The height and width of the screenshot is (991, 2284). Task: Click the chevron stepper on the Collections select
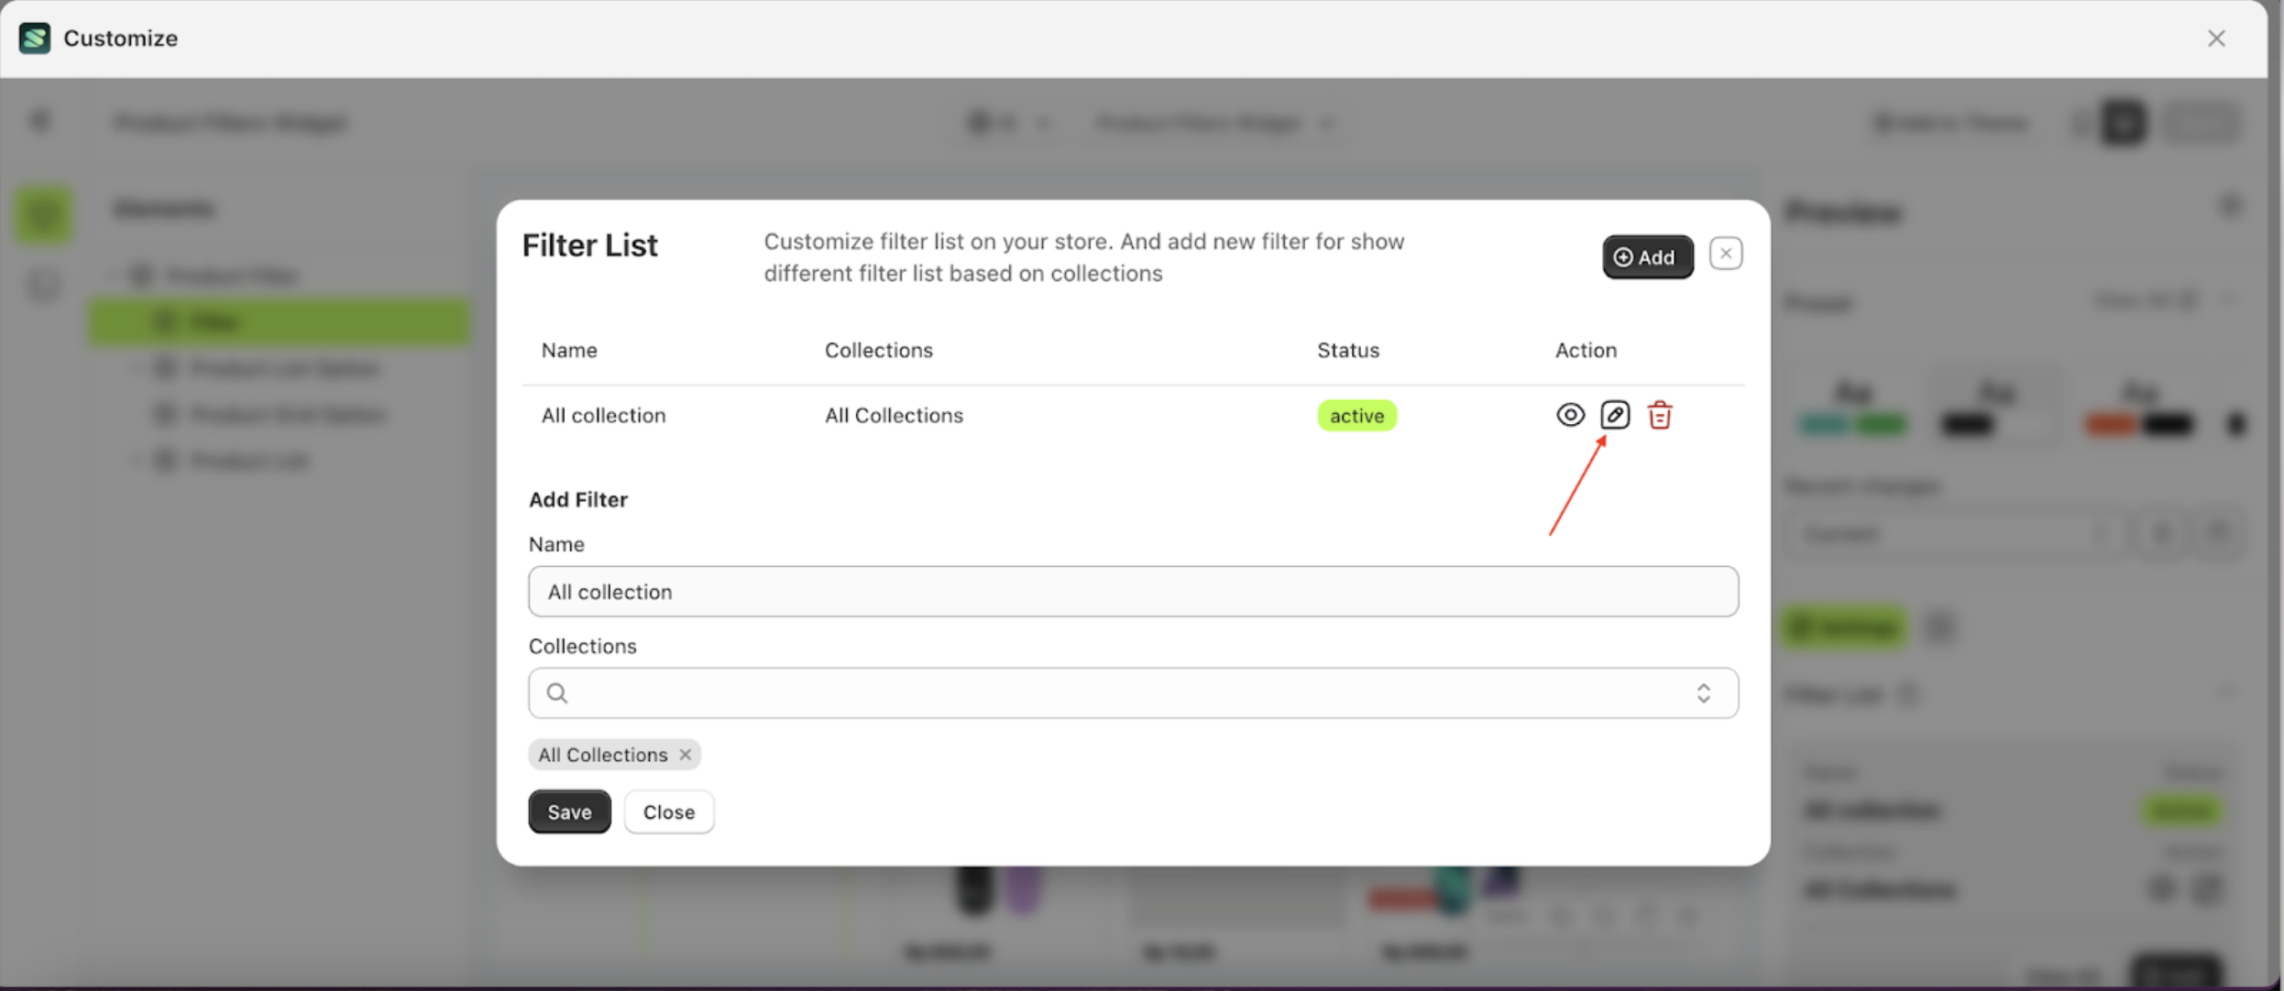[x=1704, y=693]
